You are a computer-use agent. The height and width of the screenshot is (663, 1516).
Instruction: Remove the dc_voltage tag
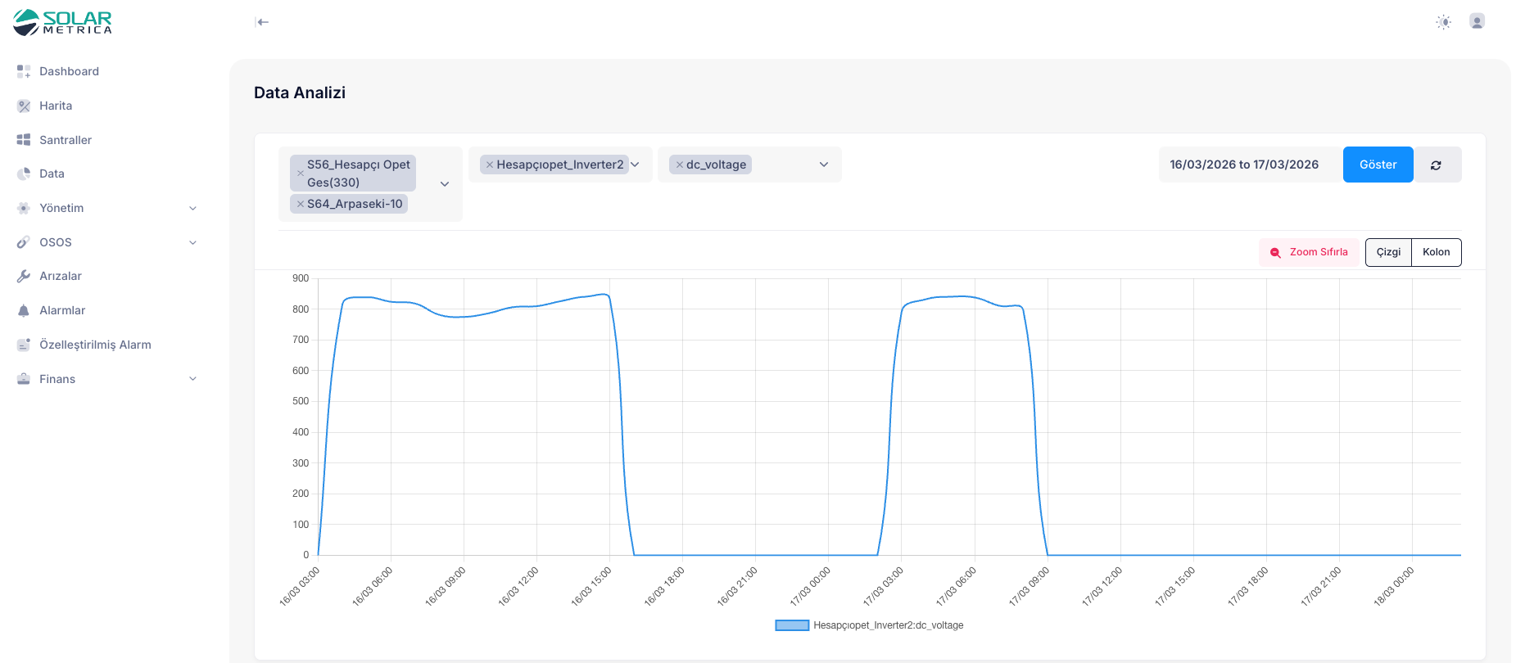click(x=680, y=165)
